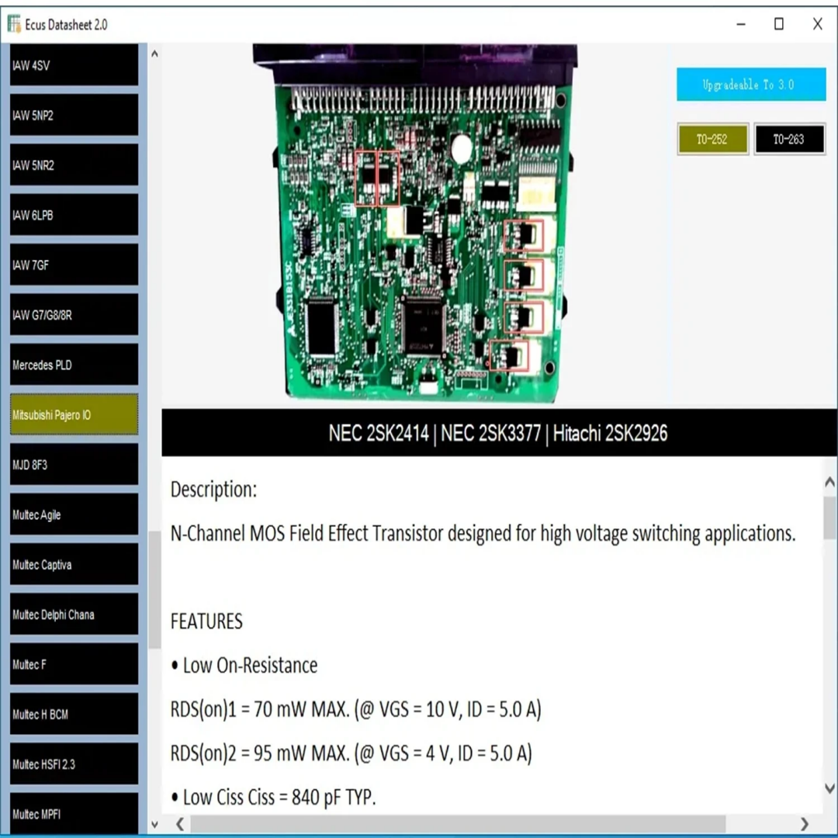838x838 pixels.
Task: Open the IAW 5NR2 entry
Action: pos(74,165)
